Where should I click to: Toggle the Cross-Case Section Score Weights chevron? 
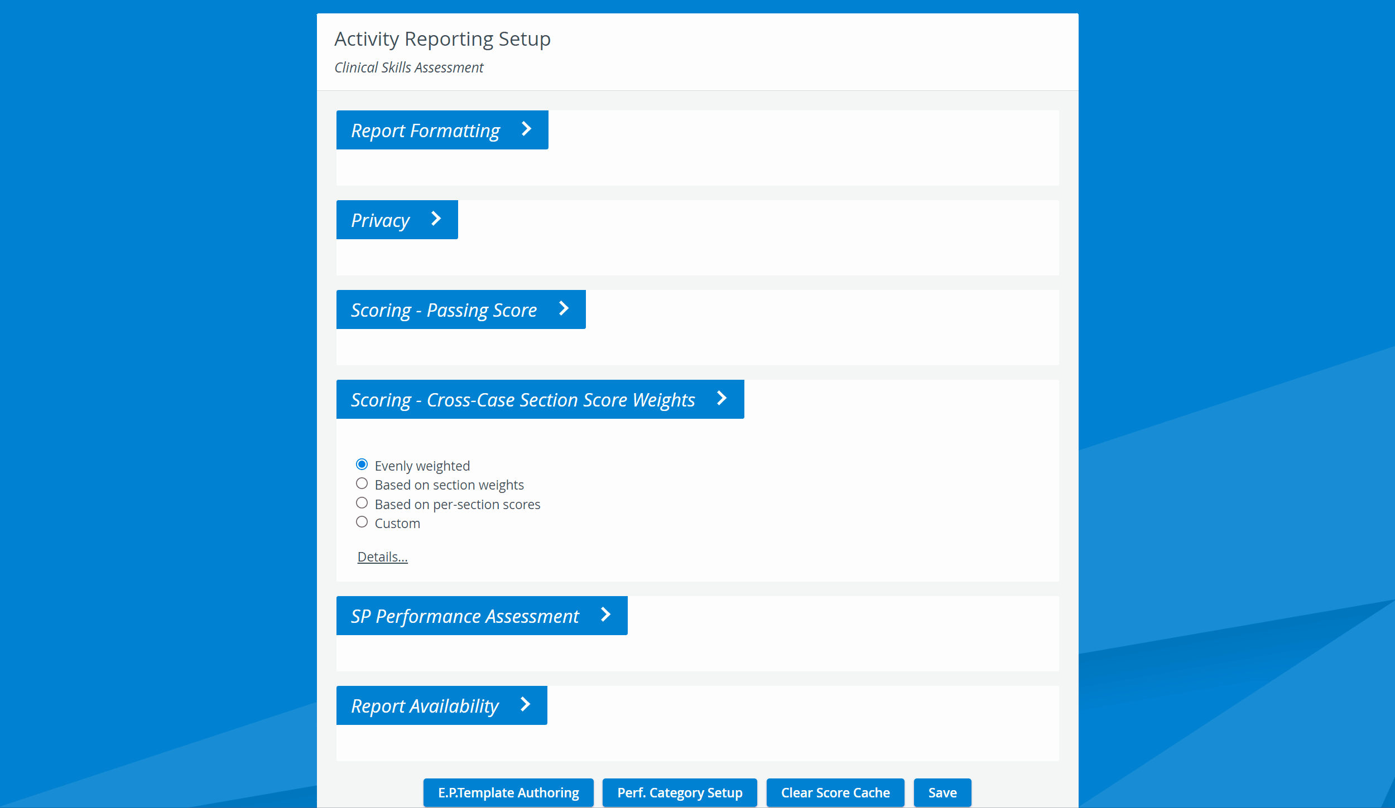click(721, 399)
